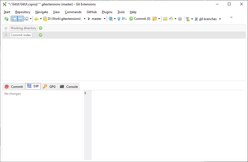248x162 pixels.
Task: Open the working directory folder icon
Action: pos(165,19)
